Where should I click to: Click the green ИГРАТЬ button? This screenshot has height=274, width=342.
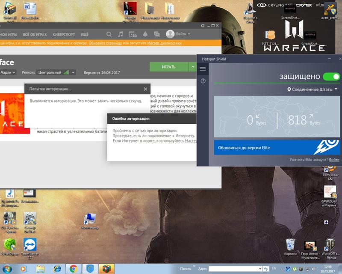[x=168, y=67]
